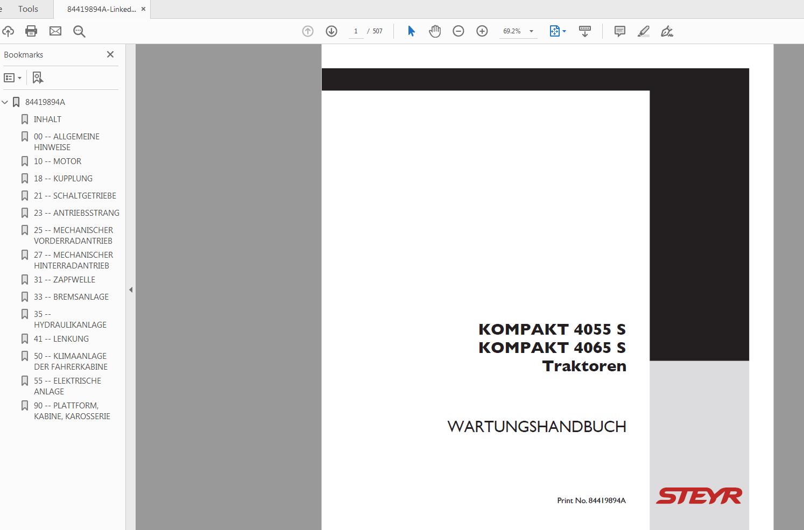Select 41 -- LENKUNG bookmark
This screenshot has height=530, width=804.
tap(61, 339)
